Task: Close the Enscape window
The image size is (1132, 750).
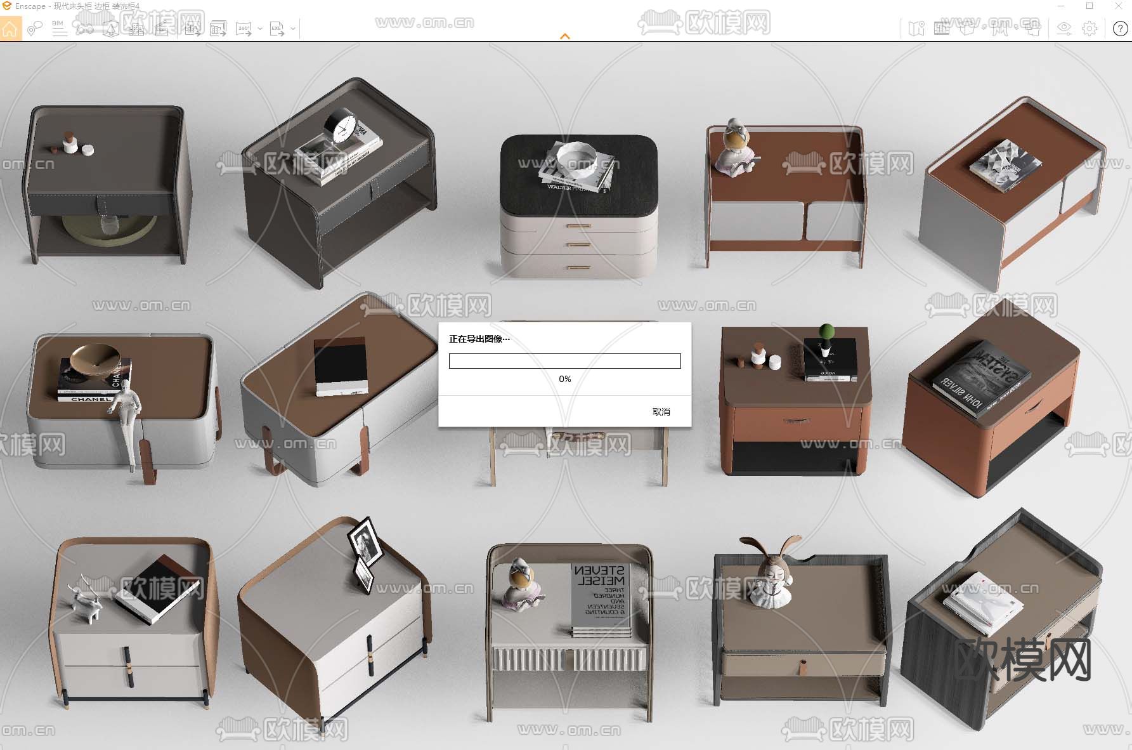Action: [1118, 6]
